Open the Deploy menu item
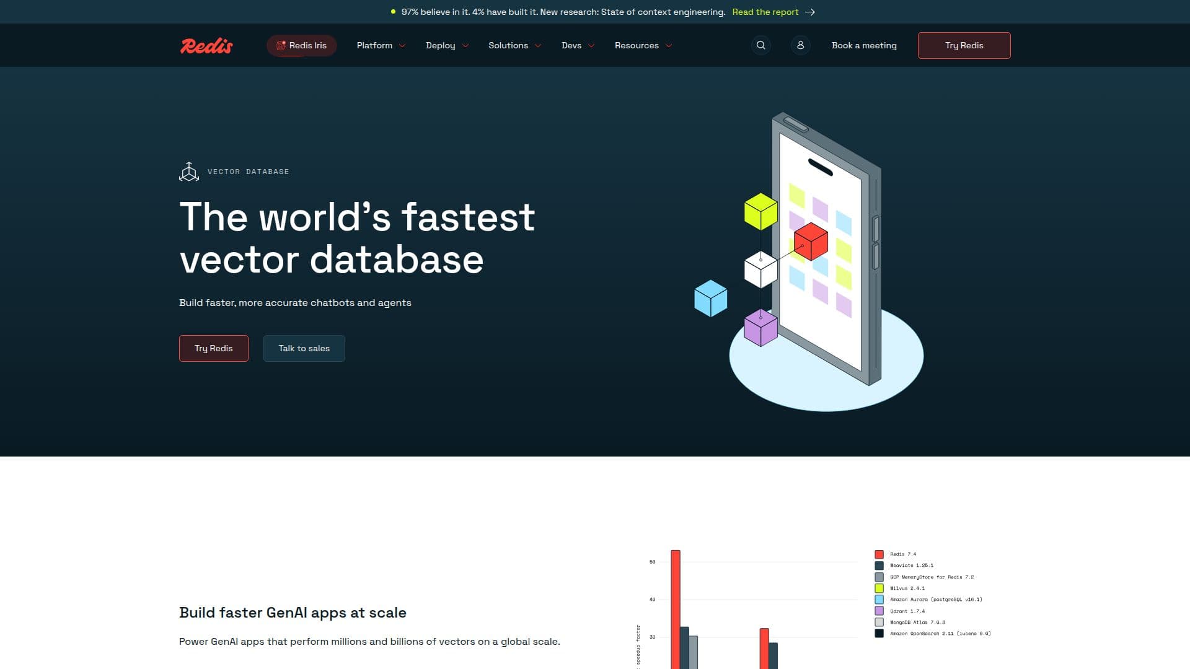 pos(441,45)
